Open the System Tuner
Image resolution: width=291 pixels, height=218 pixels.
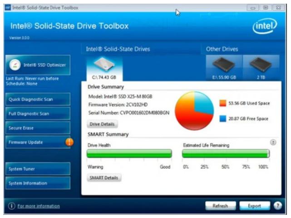(38, 169)
